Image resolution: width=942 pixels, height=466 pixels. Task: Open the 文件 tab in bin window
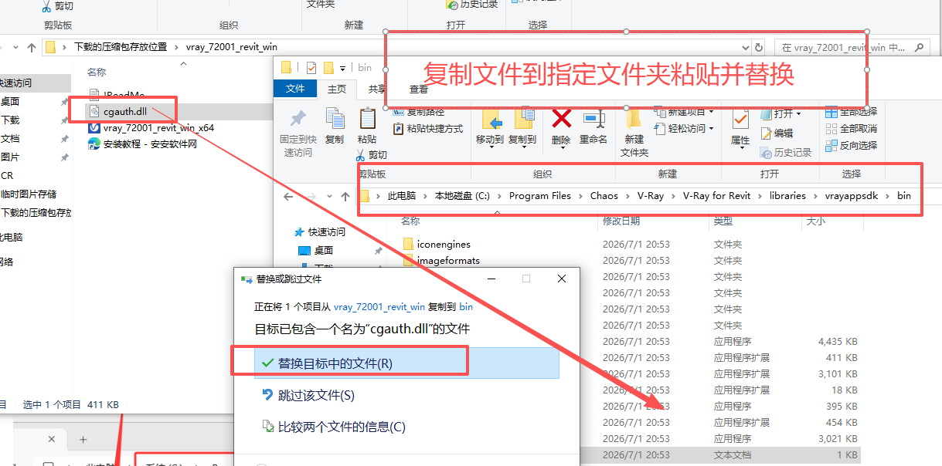(x=295, y=89)
